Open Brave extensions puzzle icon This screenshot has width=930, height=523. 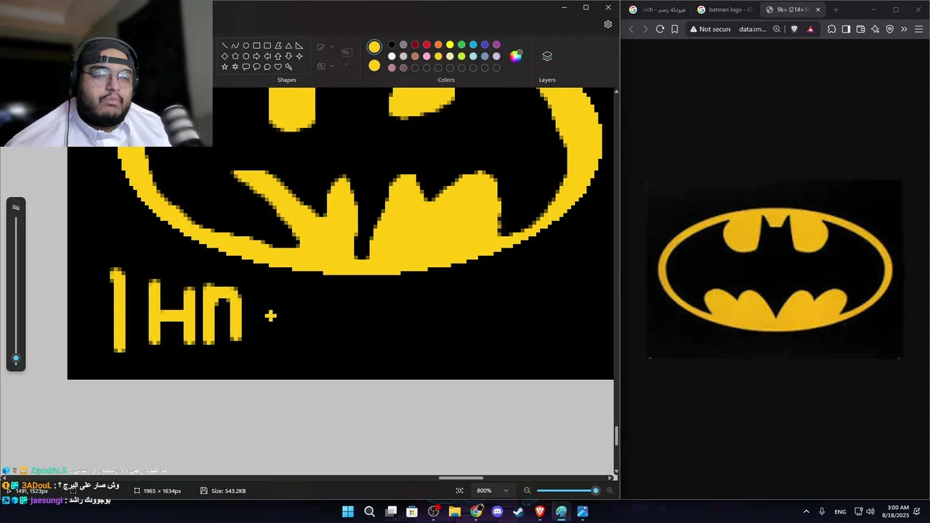(831, 29)
